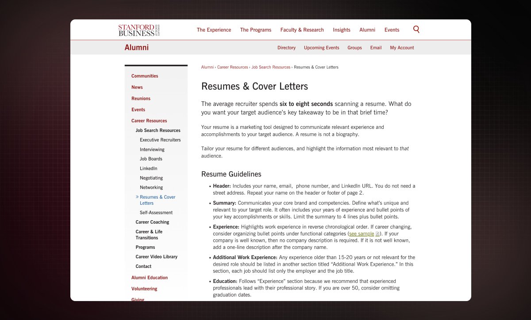
Task: Open the LinkedIn sidebar page
Action: pyautogui.click(x=149, y=169)
